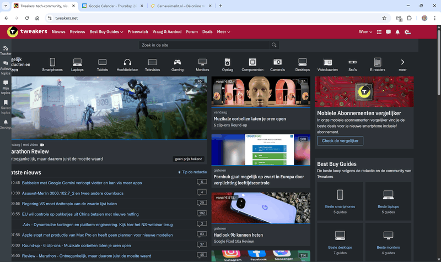
Task: Expand the Best Buy Guides menu
Action: pyautogui.click(x=106, y=32)
